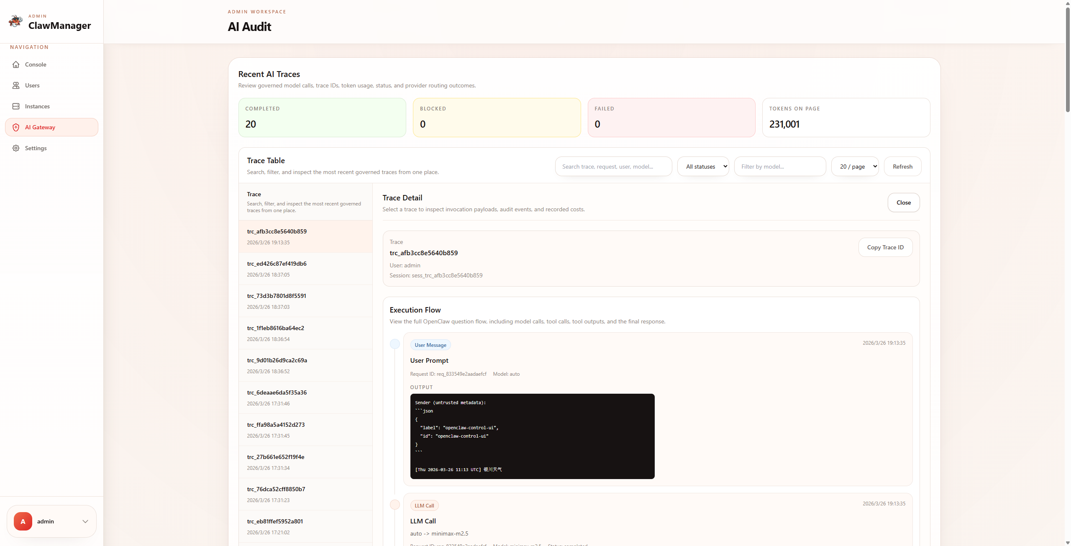Click the auto -> minimax-m2.5 routing text
The height and width of the screenshot is (546, 1071).
coord(439,533)
